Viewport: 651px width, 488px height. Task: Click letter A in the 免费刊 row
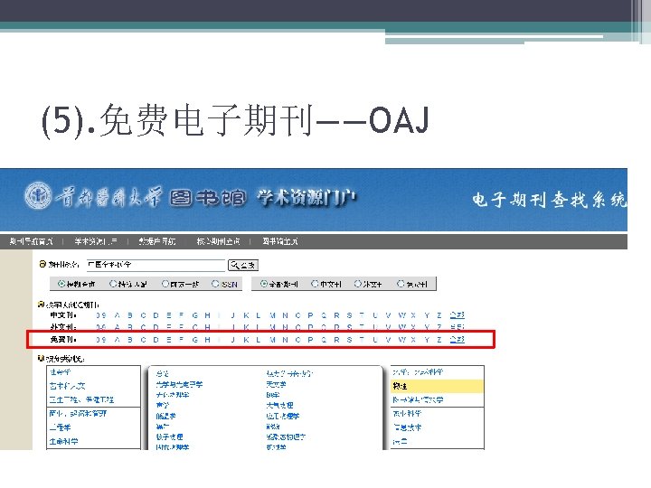(117, 340)
